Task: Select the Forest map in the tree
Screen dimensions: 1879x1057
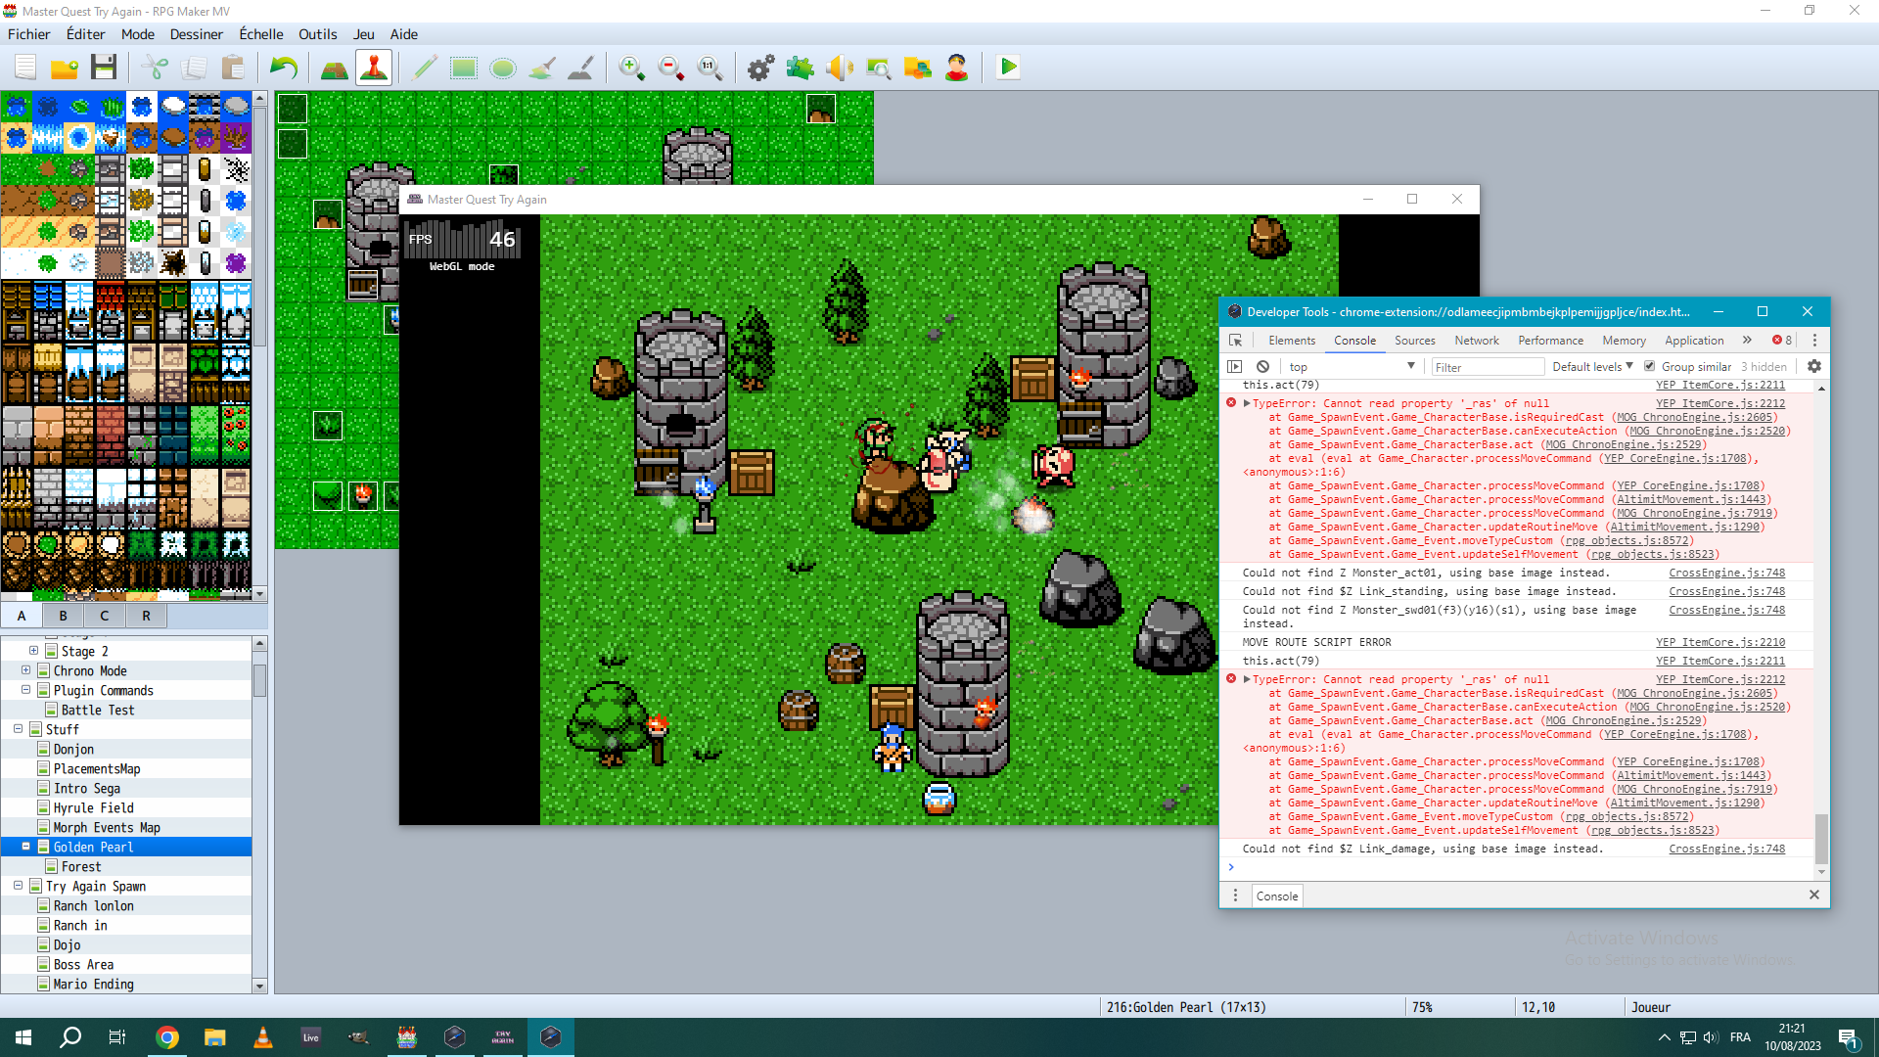Action: (81, 866)
